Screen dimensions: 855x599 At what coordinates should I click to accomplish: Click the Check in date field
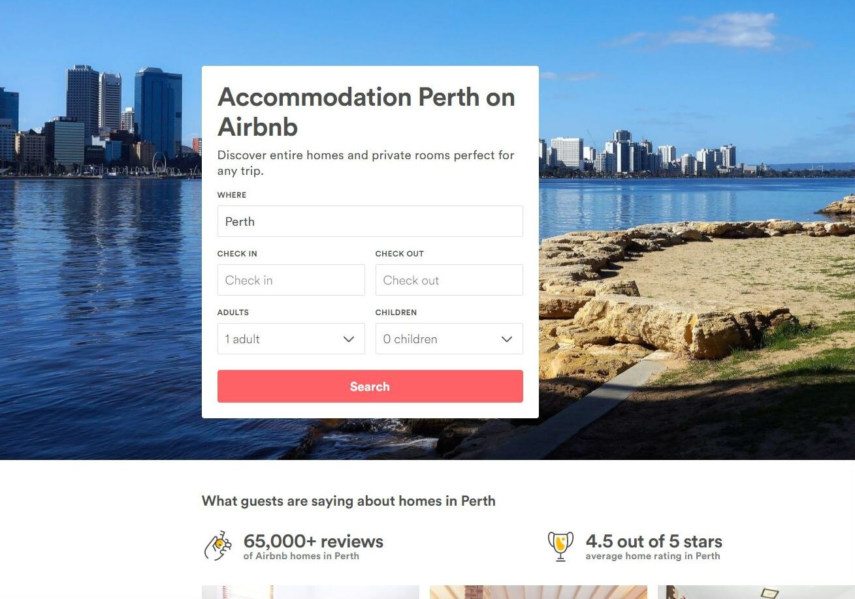291,280
